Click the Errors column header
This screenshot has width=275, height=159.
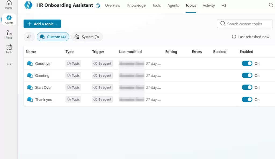(x=197, y=52)
